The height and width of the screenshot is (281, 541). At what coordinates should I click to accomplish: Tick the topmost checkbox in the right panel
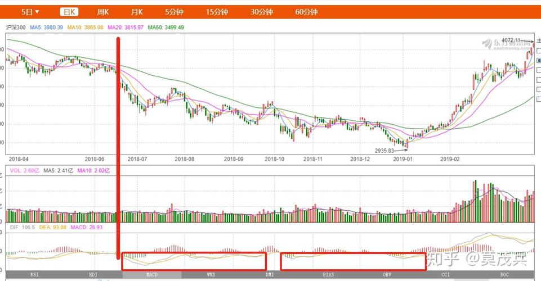(x=539, y=51)
